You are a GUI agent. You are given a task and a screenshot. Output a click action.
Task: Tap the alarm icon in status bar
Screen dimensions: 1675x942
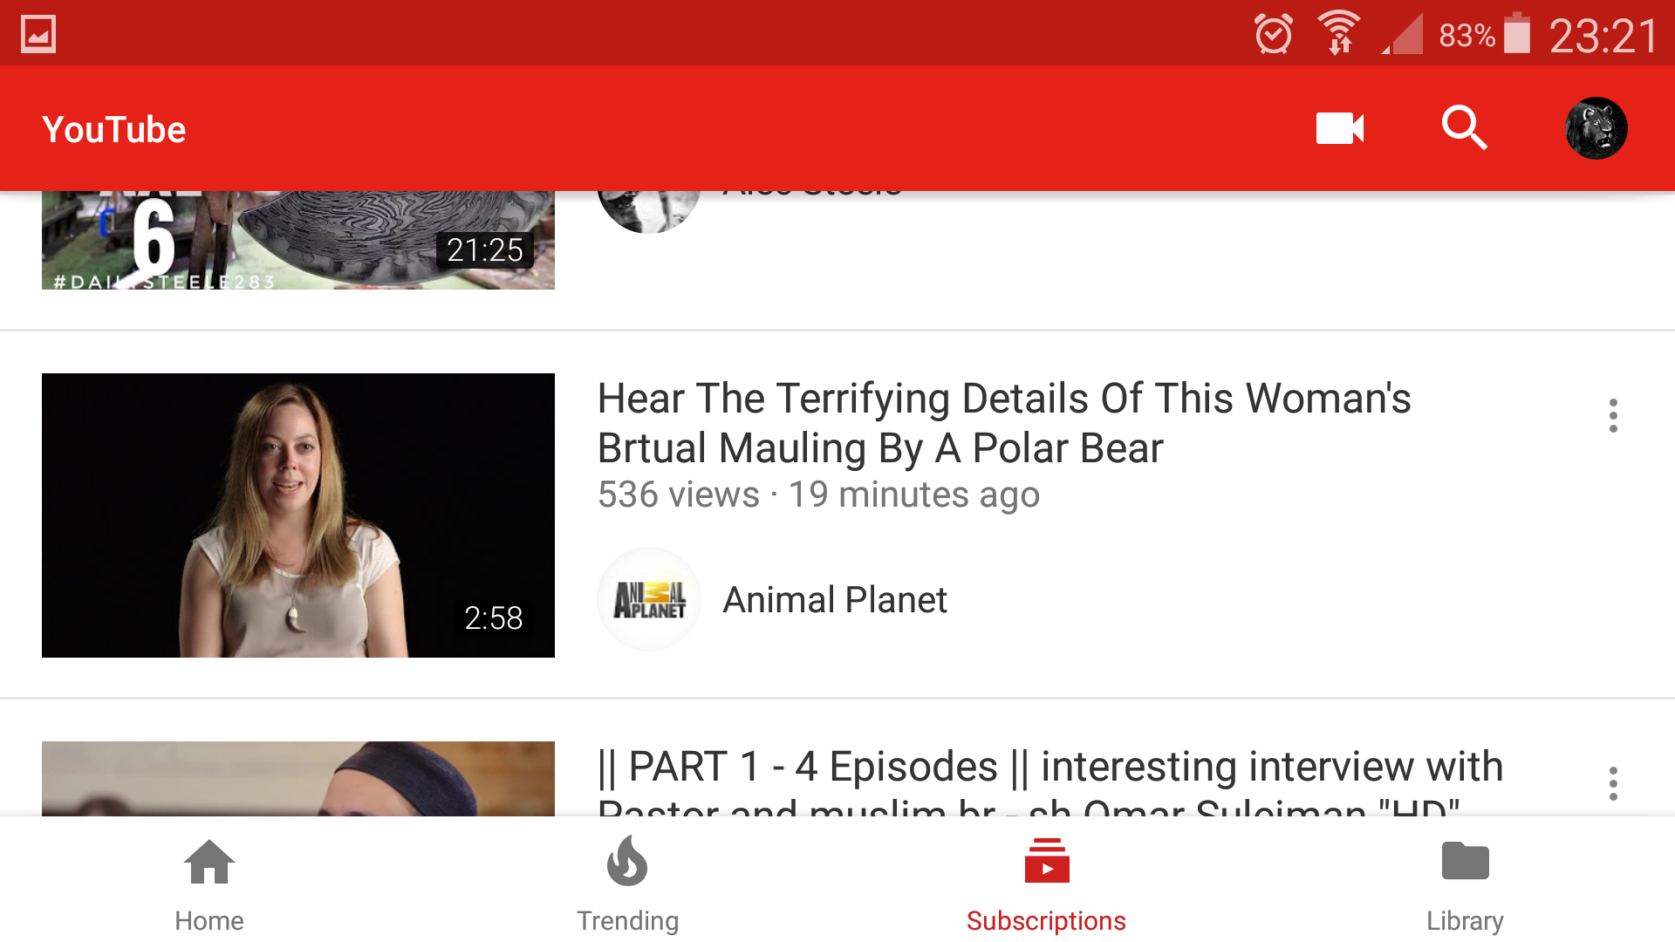pyautogui.click(x=1274, y=34)
